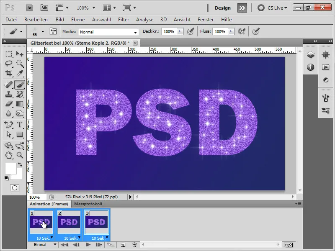Enable airbrush mode
Viewport: 335px width, 251px height.
(242, 31)
